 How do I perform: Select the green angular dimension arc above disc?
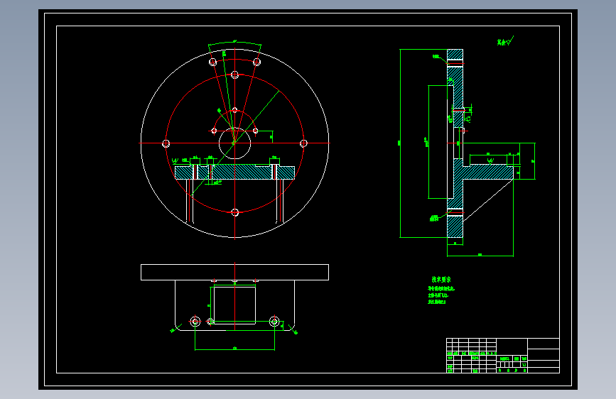234,43
